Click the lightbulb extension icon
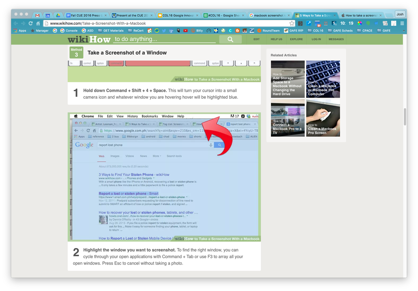 click(394, 23)
